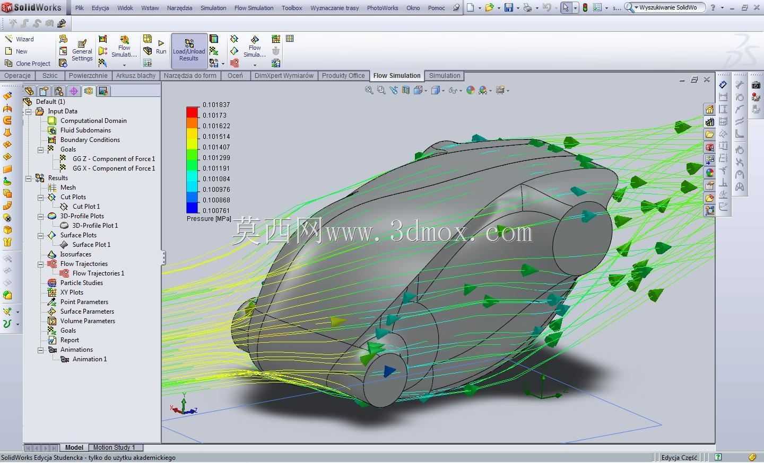Open Design Library icon in task pane
764x463 pixels.
tap(709, 122)
